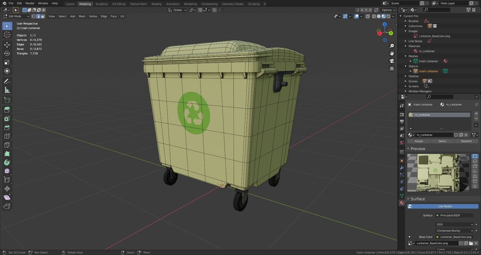
Task: Choose the Loop Cut tool
Action: 7,136
